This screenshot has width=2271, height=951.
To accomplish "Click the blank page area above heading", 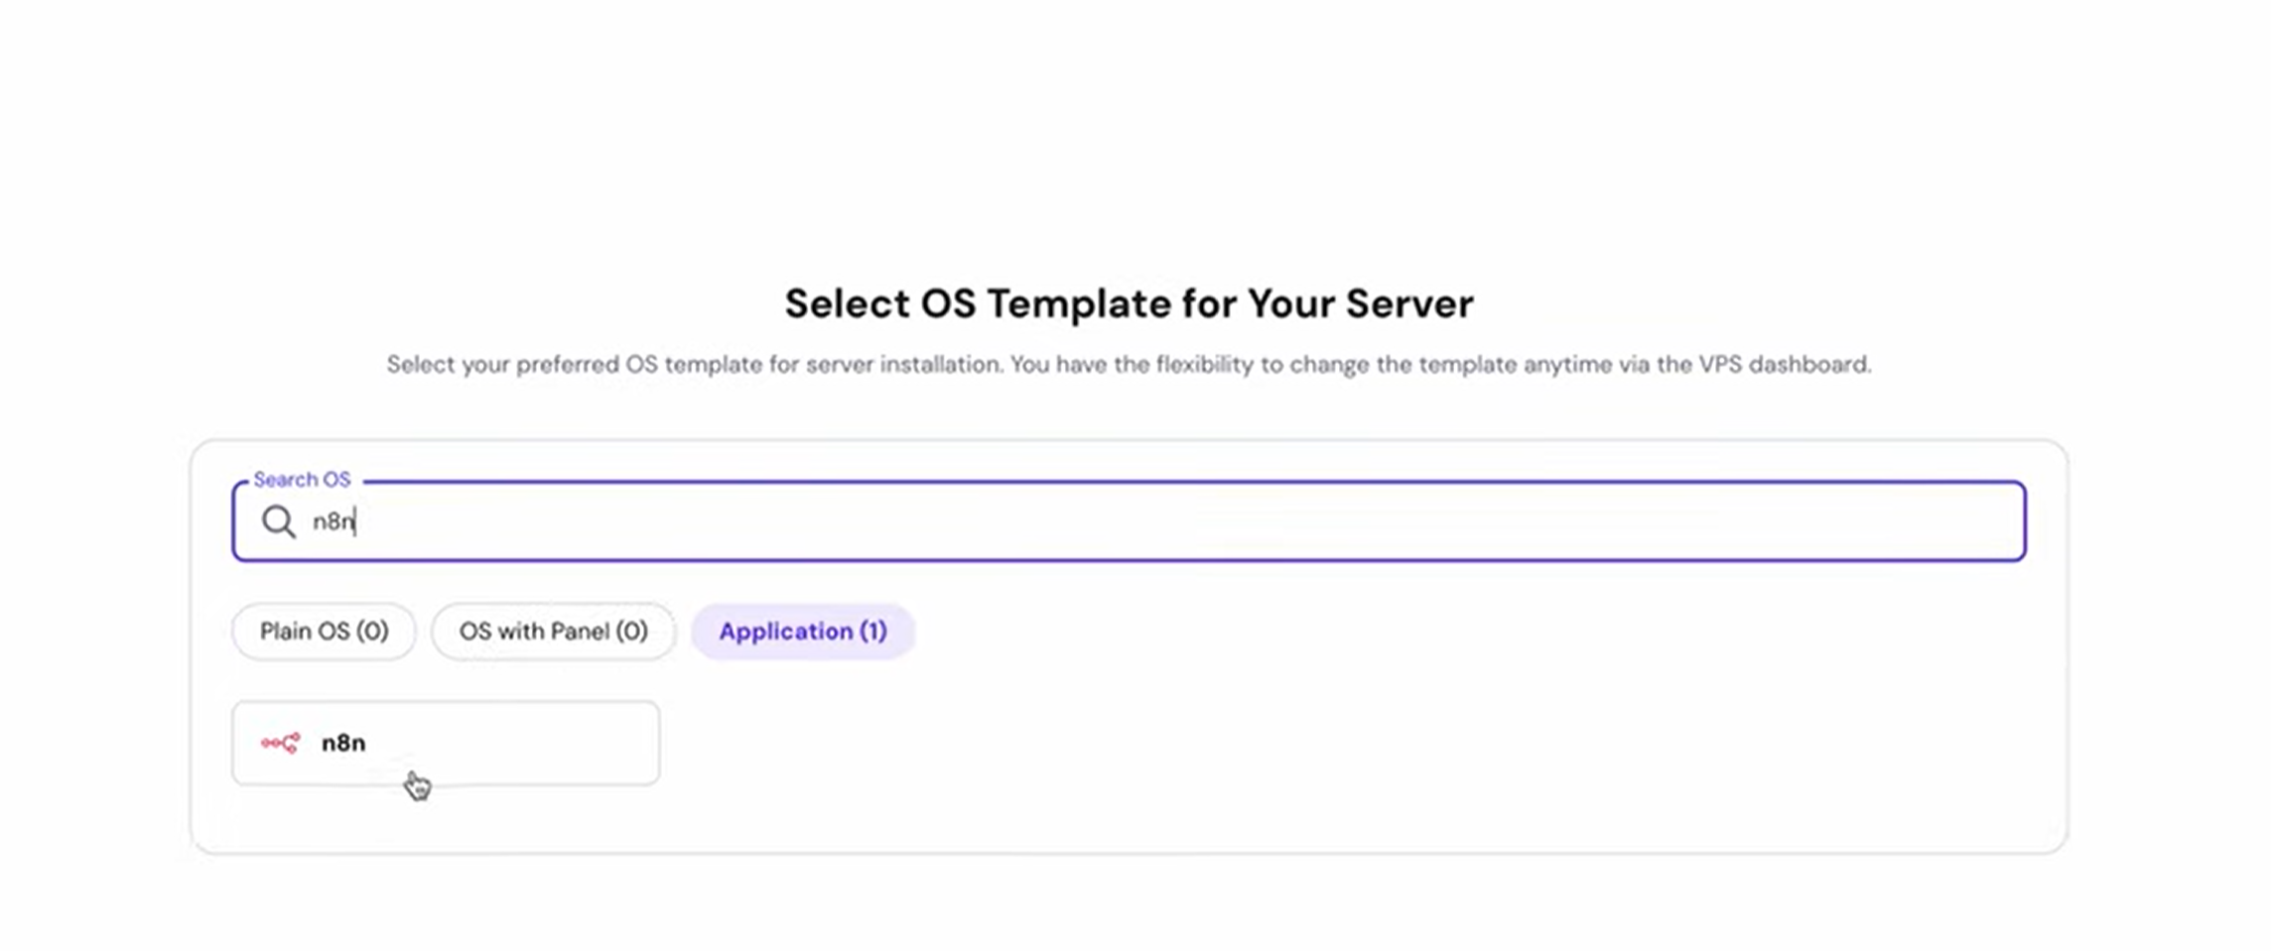I will (x=1129, y=129).
